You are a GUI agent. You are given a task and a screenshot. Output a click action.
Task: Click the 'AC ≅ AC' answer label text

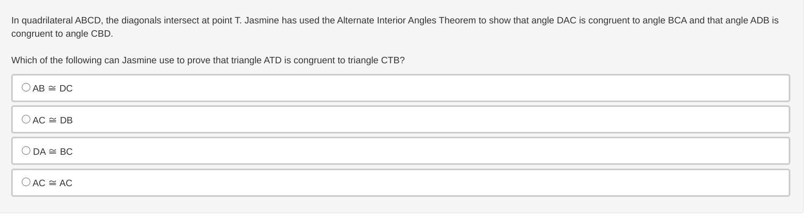(53, 183)
